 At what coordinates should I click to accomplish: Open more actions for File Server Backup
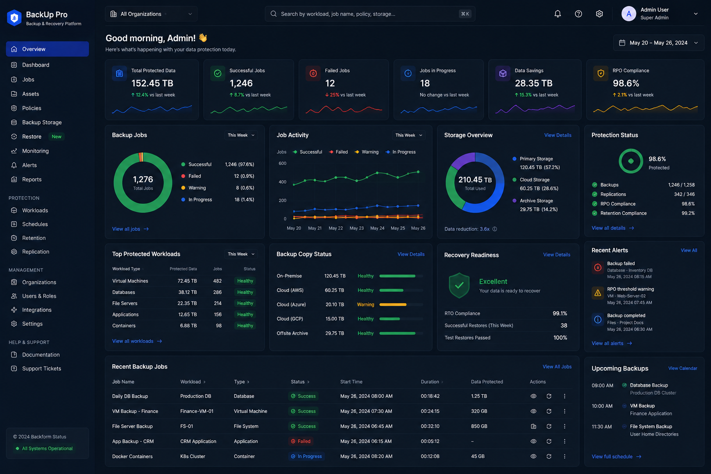coord(564,426)
